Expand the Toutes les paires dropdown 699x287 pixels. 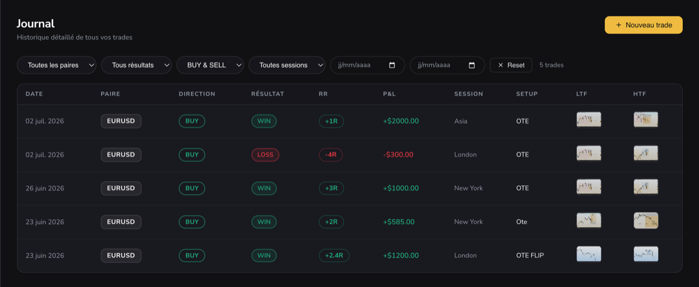(x=57, y=65)
